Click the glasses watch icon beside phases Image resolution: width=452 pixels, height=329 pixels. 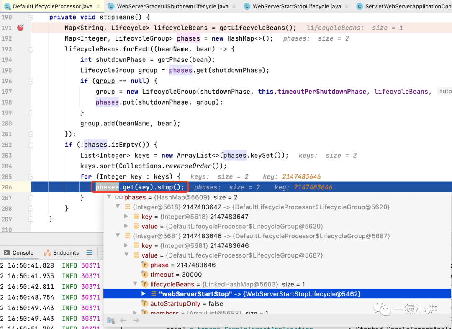tap(119, 197)
